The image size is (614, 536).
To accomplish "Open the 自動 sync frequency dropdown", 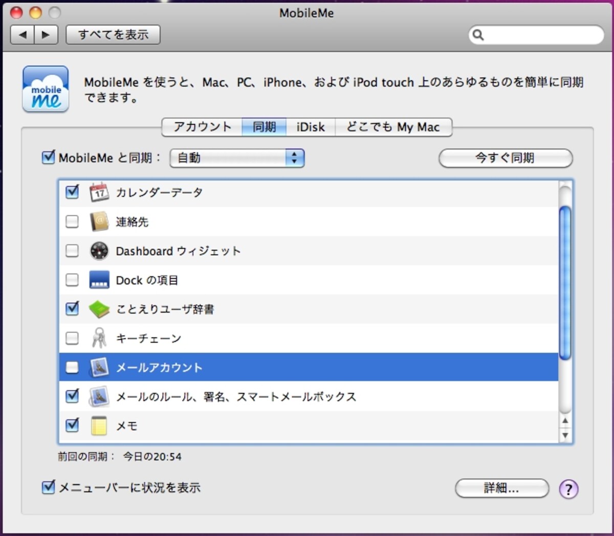I will click(x=237, y=158).
